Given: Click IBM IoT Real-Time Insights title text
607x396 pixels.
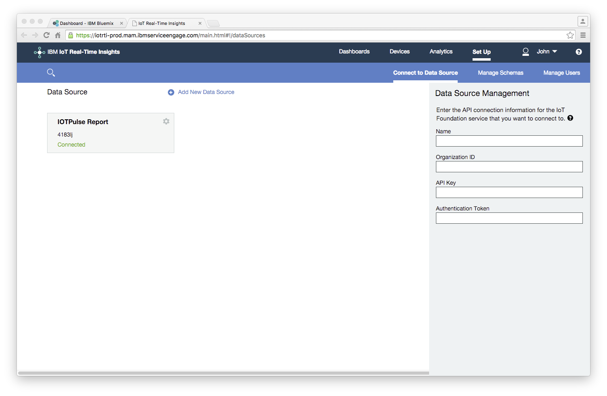Looking at the screenshot, I should tap(84, 52).
